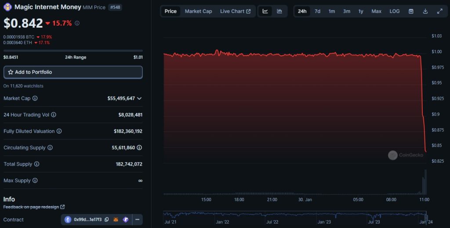Image resolution: width=450 pixels, height=228 pixels.
Task: Expand chart to fullscreen icon
Action: click(x=439, y=11)
